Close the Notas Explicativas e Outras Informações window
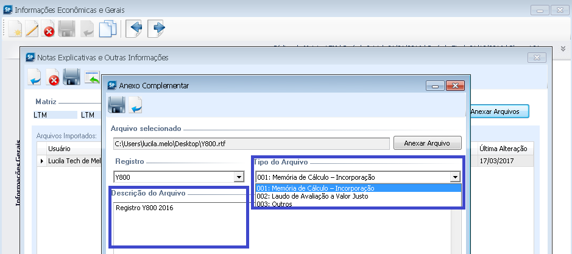This screenshot has height=254, width=572. pyautogui.click(x=537, y=57)
